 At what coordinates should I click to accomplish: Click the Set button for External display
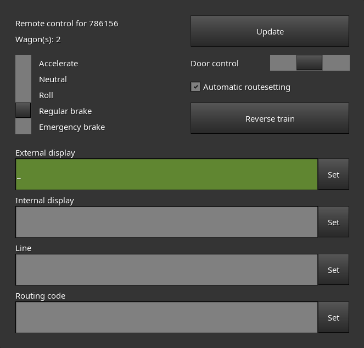(333, 175)
